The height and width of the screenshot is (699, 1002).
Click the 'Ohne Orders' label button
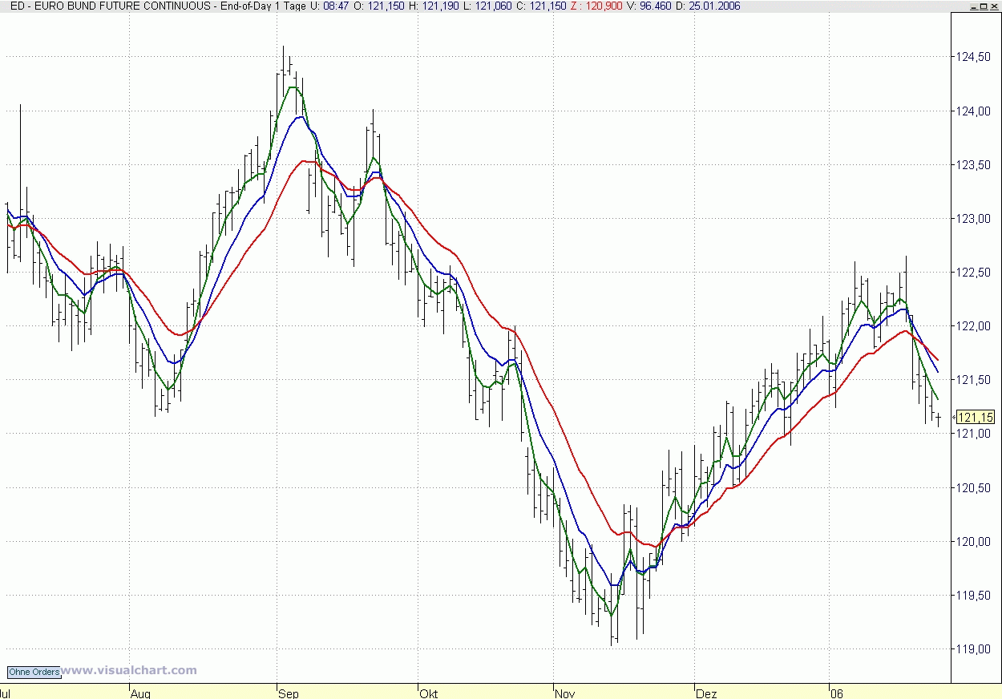click(34, 672)
